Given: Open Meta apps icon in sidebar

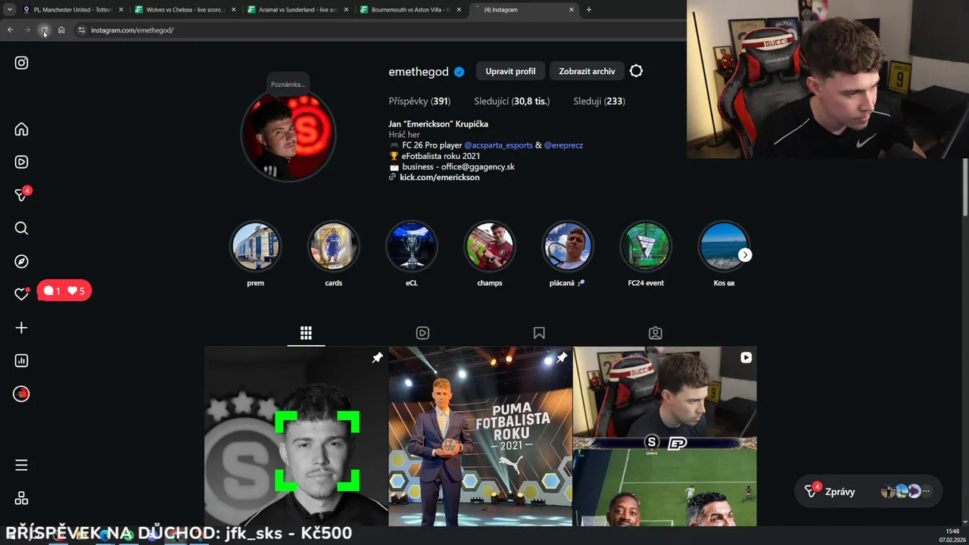Looking at the screenshot, I should click(x=22, y=498).
